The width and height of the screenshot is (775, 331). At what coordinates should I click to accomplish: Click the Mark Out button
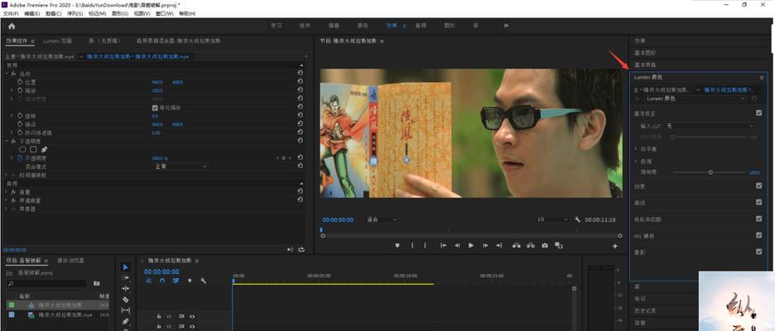(x=425, y=246)
